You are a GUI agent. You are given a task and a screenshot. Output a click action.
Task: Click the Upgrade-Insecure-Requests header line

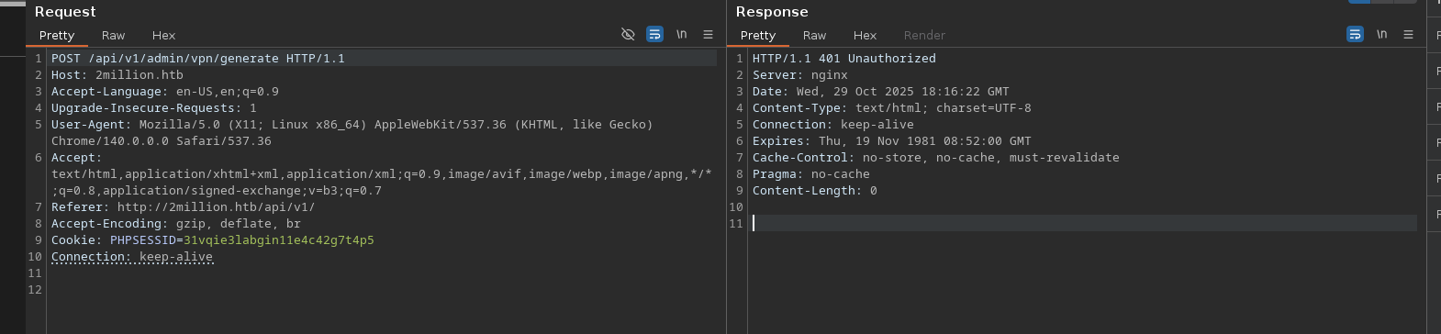154,107
